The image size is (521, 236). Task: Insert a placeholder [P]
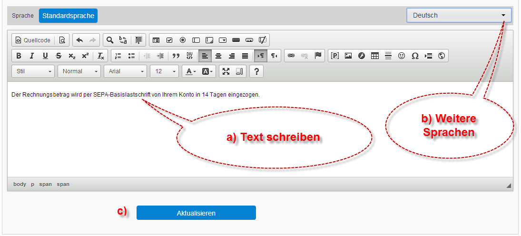(x=335, y=56)
